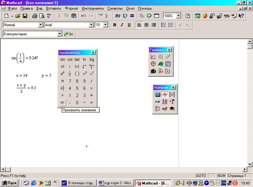Open the calculus palette with integral icon

coord(165,102)
